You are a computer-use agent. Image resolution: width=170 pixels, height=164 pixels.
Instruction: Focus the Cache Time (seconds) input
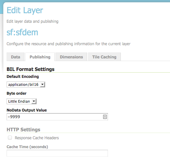(x=57, y=153)
